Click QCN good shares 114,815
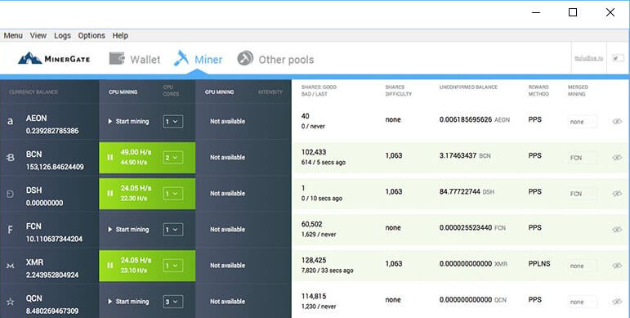This screenshot has height=318, width=630. 314,296
